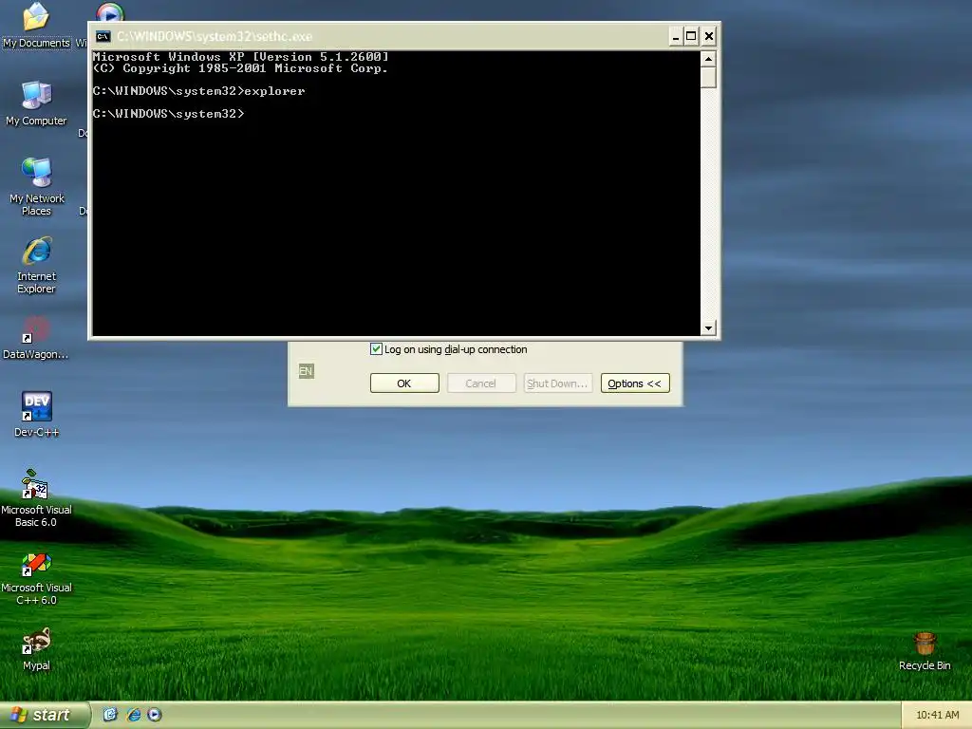Select Microsoft Visual Basic 6.0 shortcut

[36, 498]
